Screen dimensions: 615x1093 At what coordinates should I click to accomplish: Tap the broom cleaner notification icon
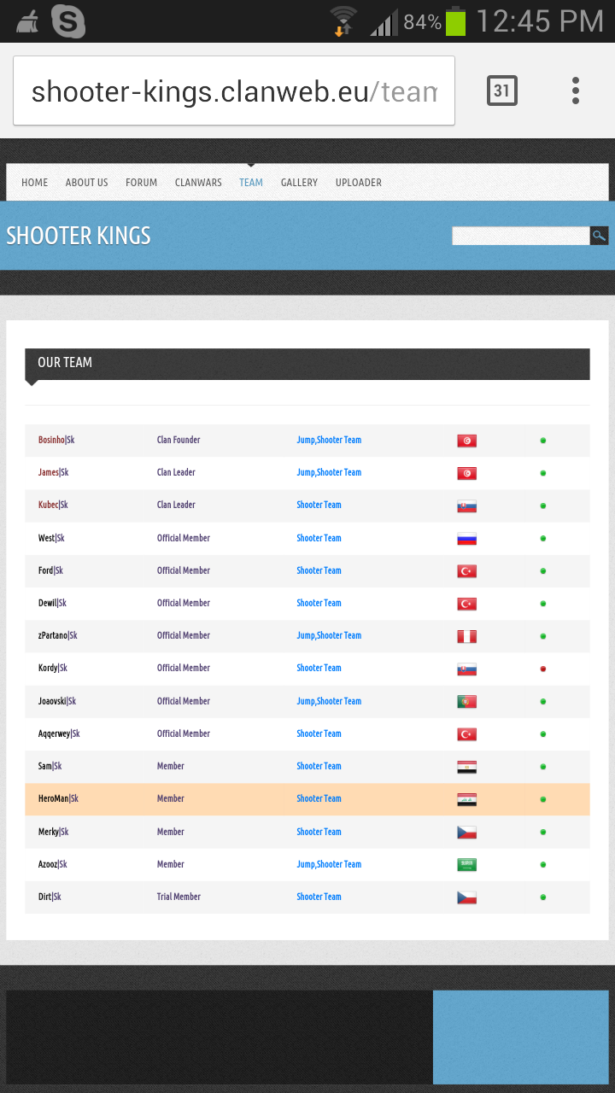[x=27, y=21]
